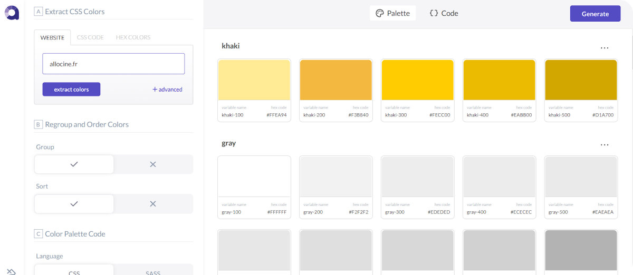The height and width of the screenshot is (275, 633).
Task: Click the step C badge icon
Action: pyautogui.click(x=38, y=233)
